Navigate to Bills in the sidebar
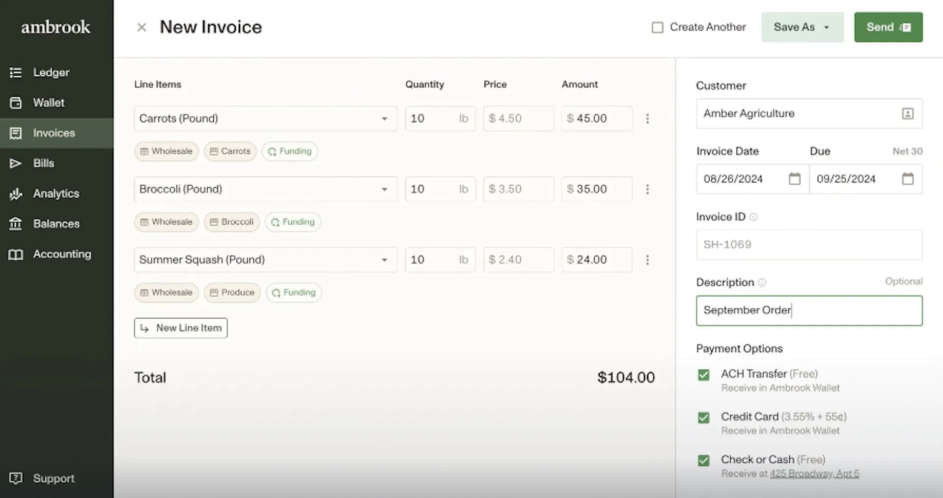943x498 pixels. click(x=56, y=163)
